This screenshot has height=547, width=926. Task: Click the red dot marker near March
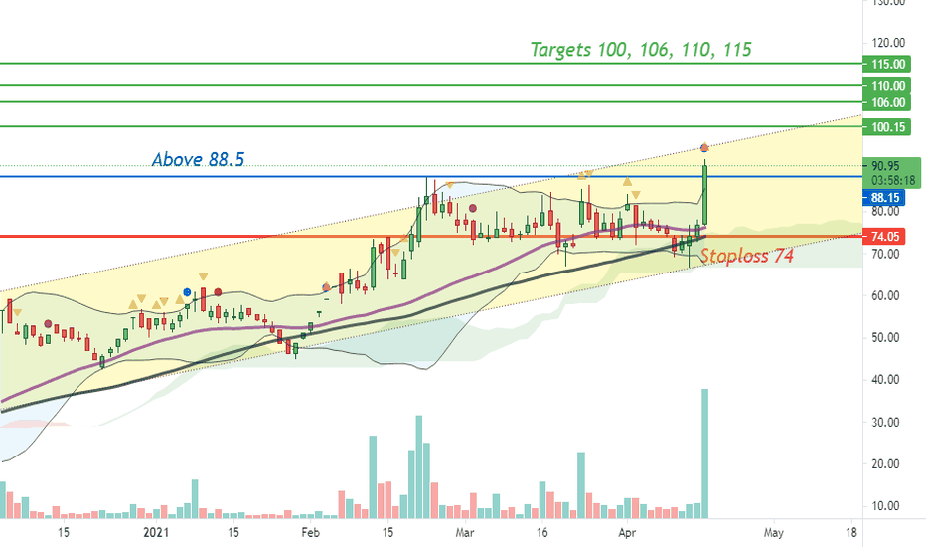[473, 208]
